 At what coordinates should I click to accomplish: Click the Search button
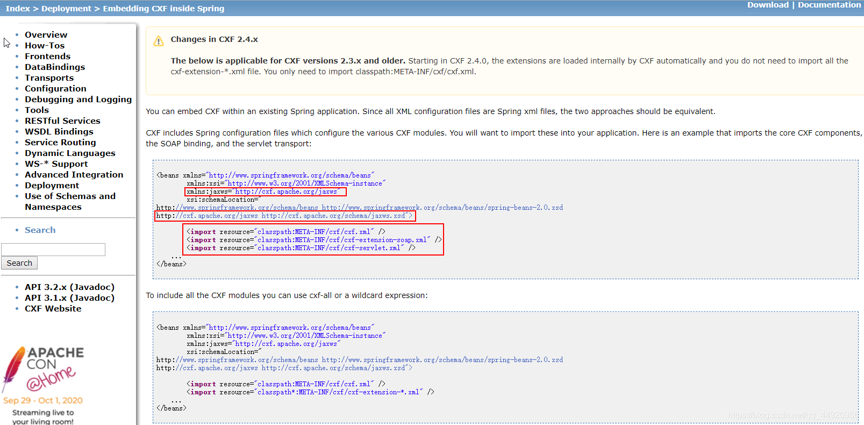(x=19, y=263)
